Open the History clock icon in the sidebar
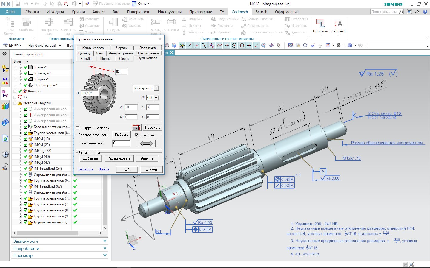 (5, 154)
